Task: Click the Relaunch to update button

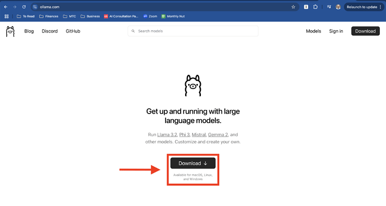Action: coord(361,7)
